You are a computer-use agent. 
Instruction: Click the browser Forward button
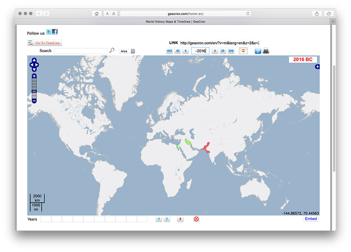click(46, 14)
